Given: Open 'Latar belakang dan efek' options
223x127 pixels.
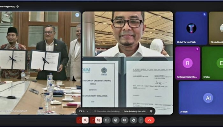Looking at the screenshot, I should 135,111.
